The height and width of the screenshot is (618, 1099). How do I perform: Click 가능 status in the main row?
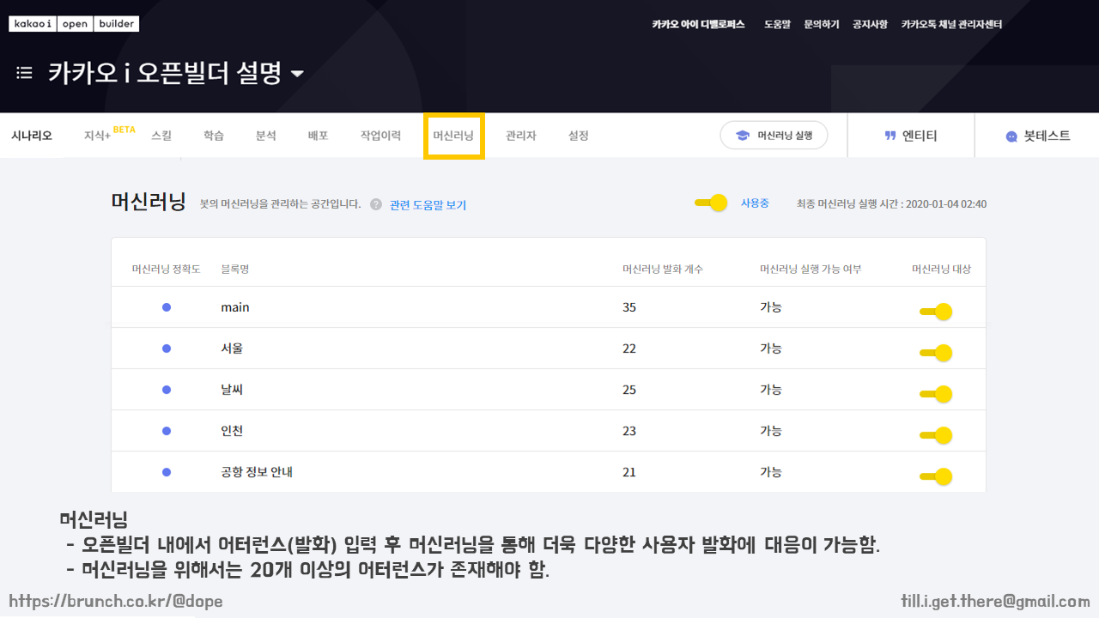771,307
